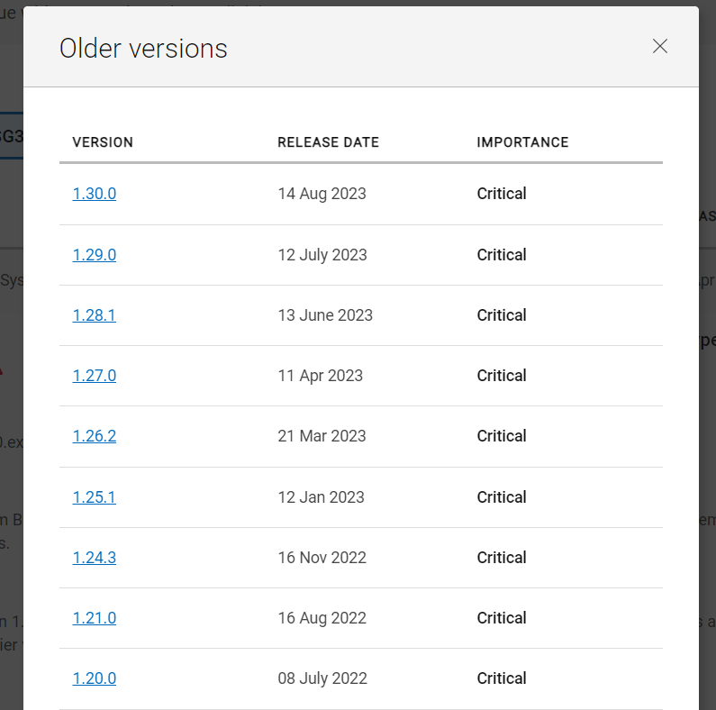Click Critical in the 1.27.0 row
716x710 pixels.
pyautogui.click(x=502, y=376)
